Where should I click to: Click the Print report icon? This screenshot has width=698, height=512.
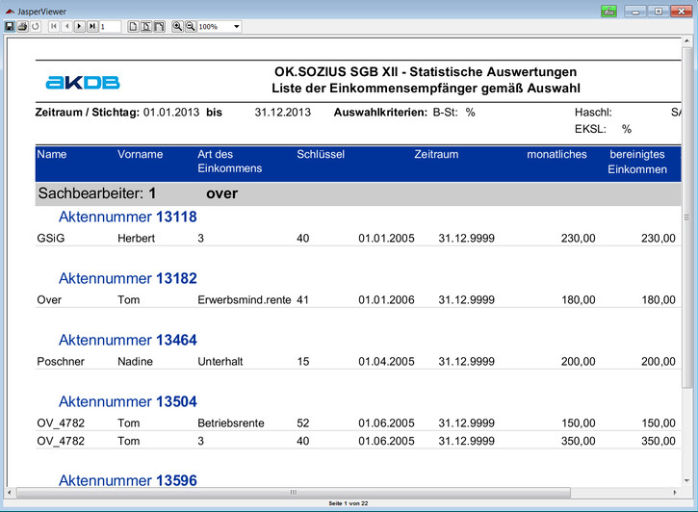pos(22,27)
